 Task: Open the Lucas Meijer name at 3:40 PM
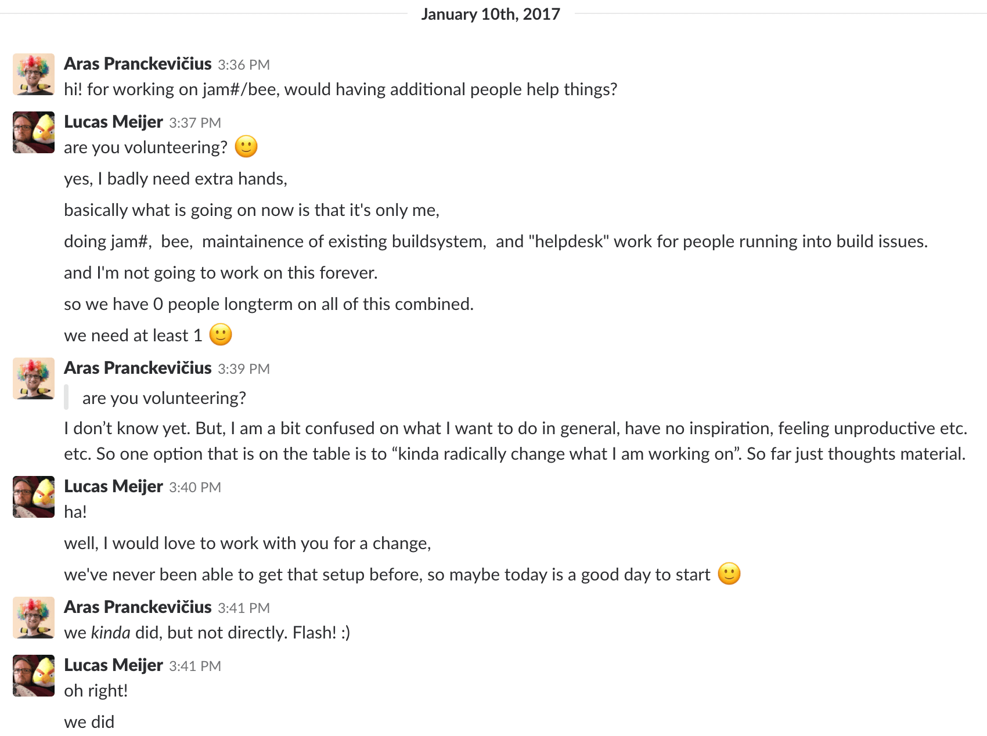click(113, 486)
